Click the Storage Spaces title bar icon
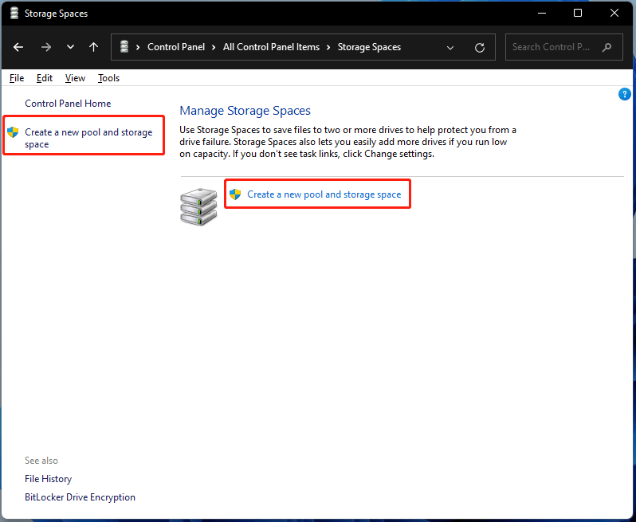 tap(14, 13)
